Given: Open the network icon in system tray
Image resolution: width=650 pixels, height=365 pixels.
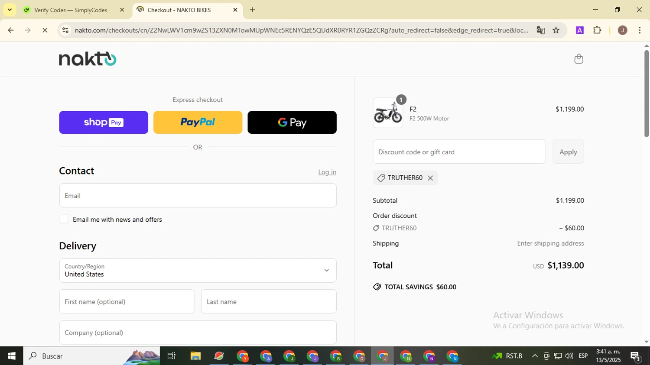Looking at the screenshot, I should (x=558, y=356).
